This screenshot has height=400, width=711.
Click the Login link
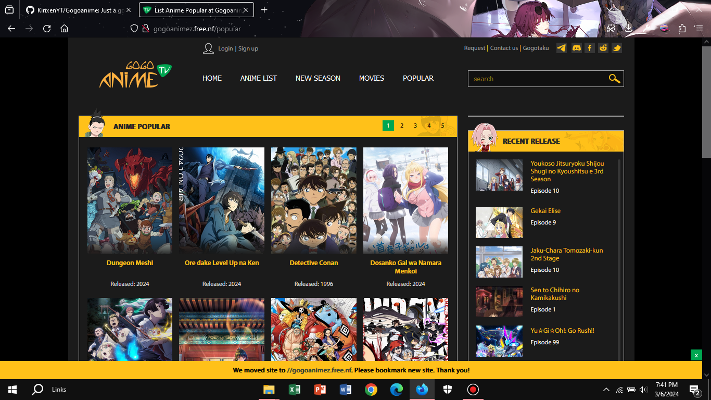225,48
